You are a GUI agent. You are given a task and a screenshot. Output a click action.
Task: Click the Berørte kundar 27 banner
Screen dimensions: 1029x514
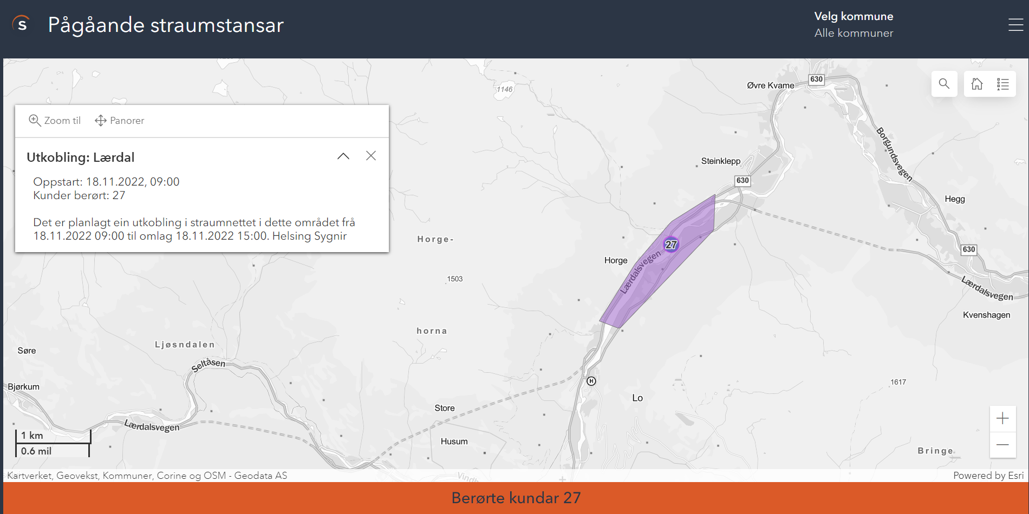tap(516, 498)
